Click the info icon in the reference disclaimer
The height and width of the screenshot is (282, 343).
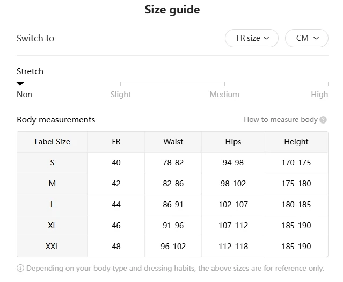coord(20,268)
